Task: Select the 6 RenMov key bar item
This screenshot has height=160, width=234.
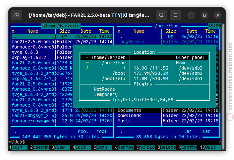Action: (124, 147)
